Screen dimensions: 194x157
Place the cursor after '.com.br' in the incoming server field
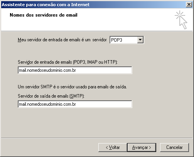coord(76,70)
